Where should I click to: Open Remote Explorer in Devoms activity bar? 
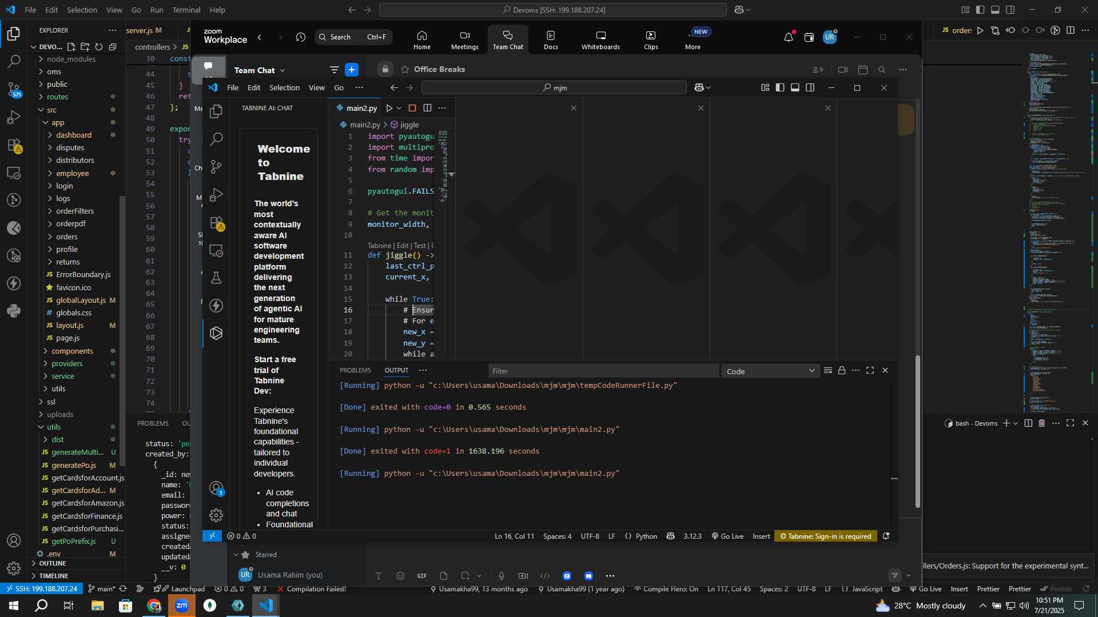click(14, 173)
